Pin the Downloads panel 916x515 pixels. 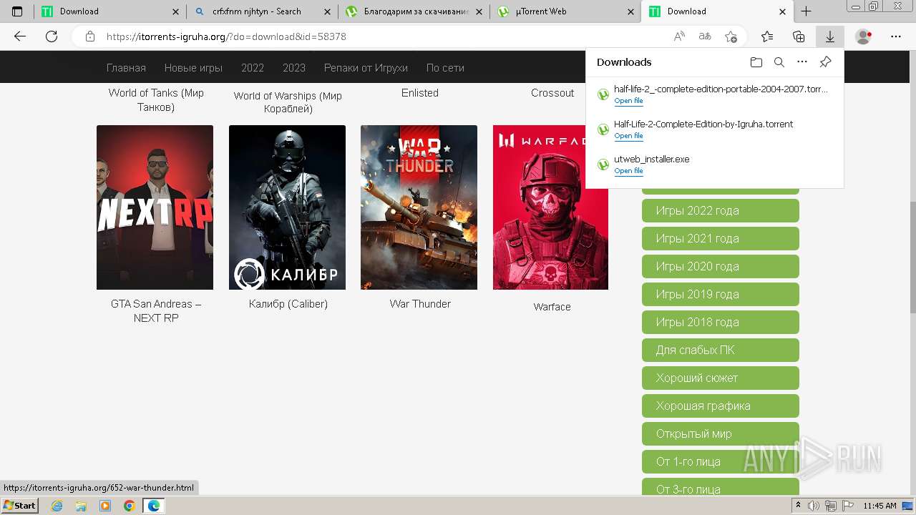pos(825,62)
